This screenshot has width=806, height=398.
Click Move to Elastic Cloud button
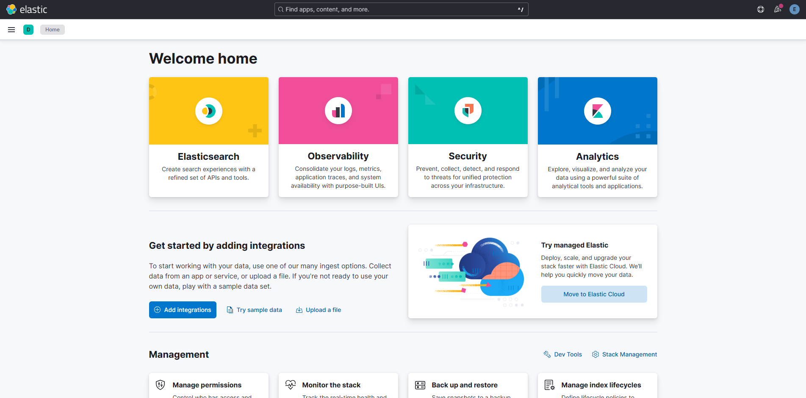[594, 294]
